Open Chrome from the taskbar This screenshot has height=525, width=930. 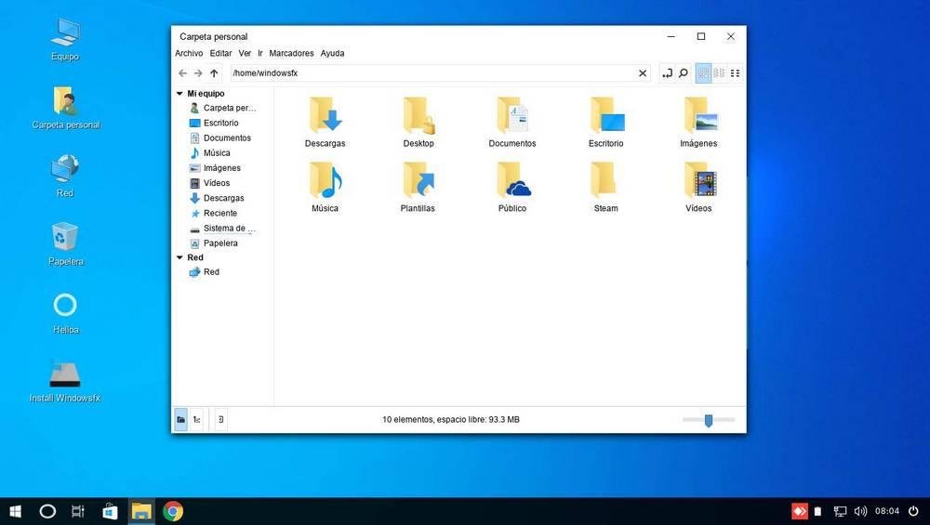173,511
